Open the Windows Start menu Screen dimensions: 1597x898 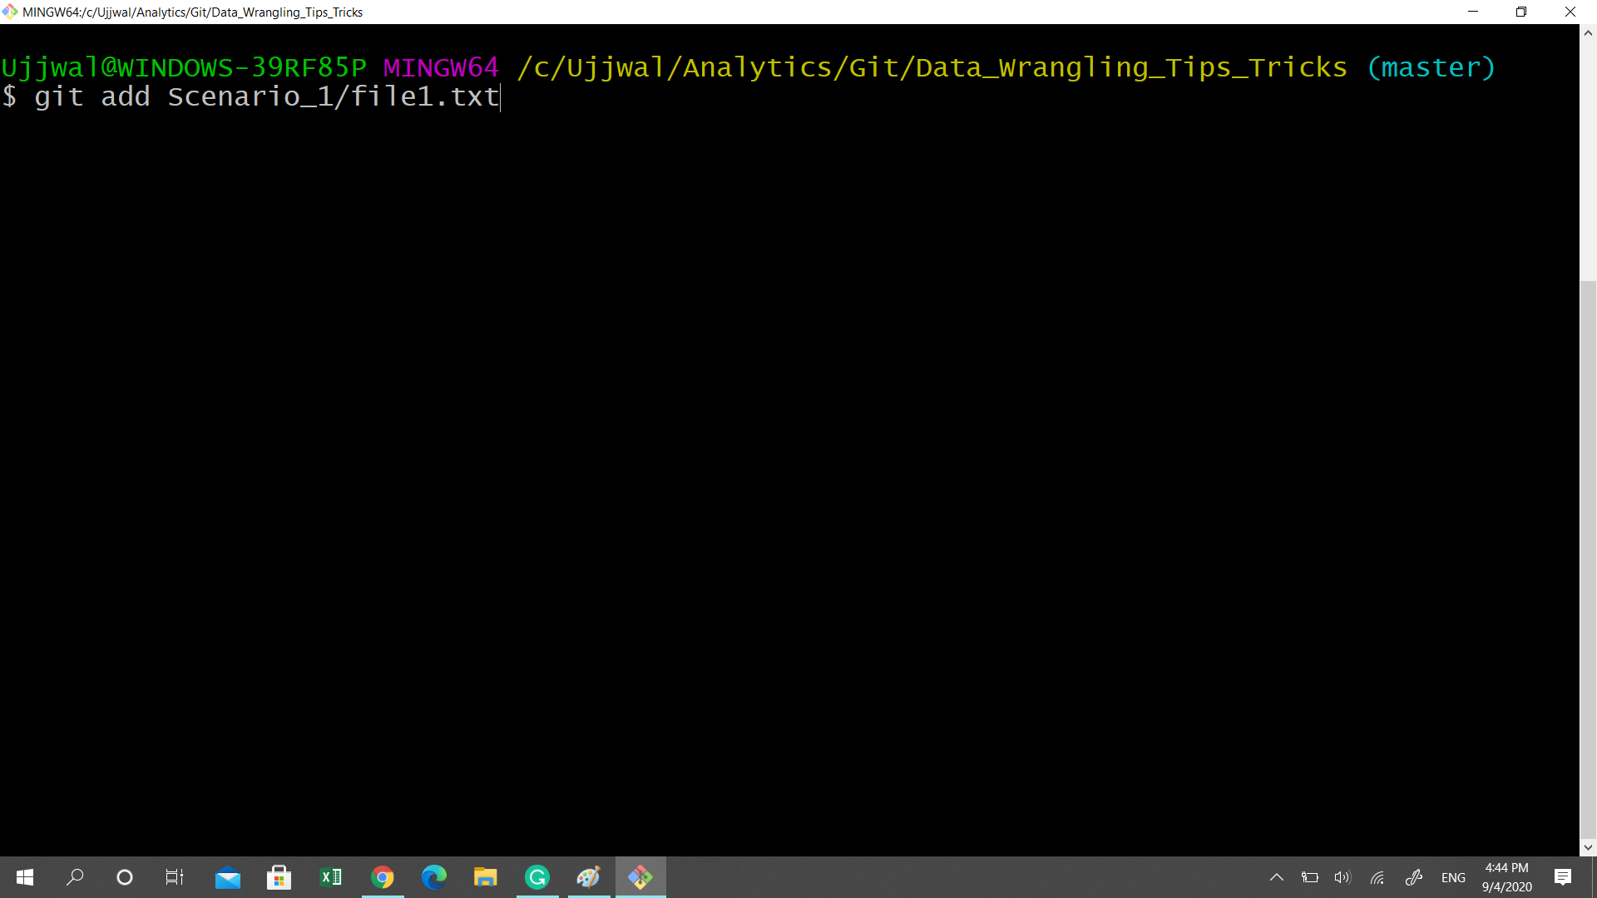coord(25,877)
